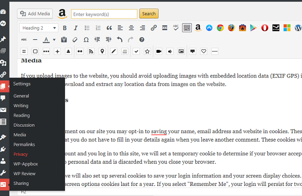
Task: Open the text color picker dropdown arrow
Action: point(54,40)
